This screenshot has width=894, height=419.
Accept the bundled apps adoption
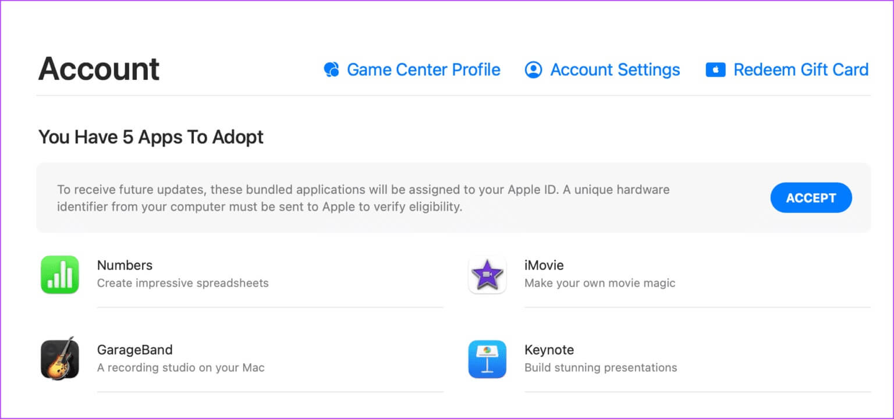click(x=811, y=198)
